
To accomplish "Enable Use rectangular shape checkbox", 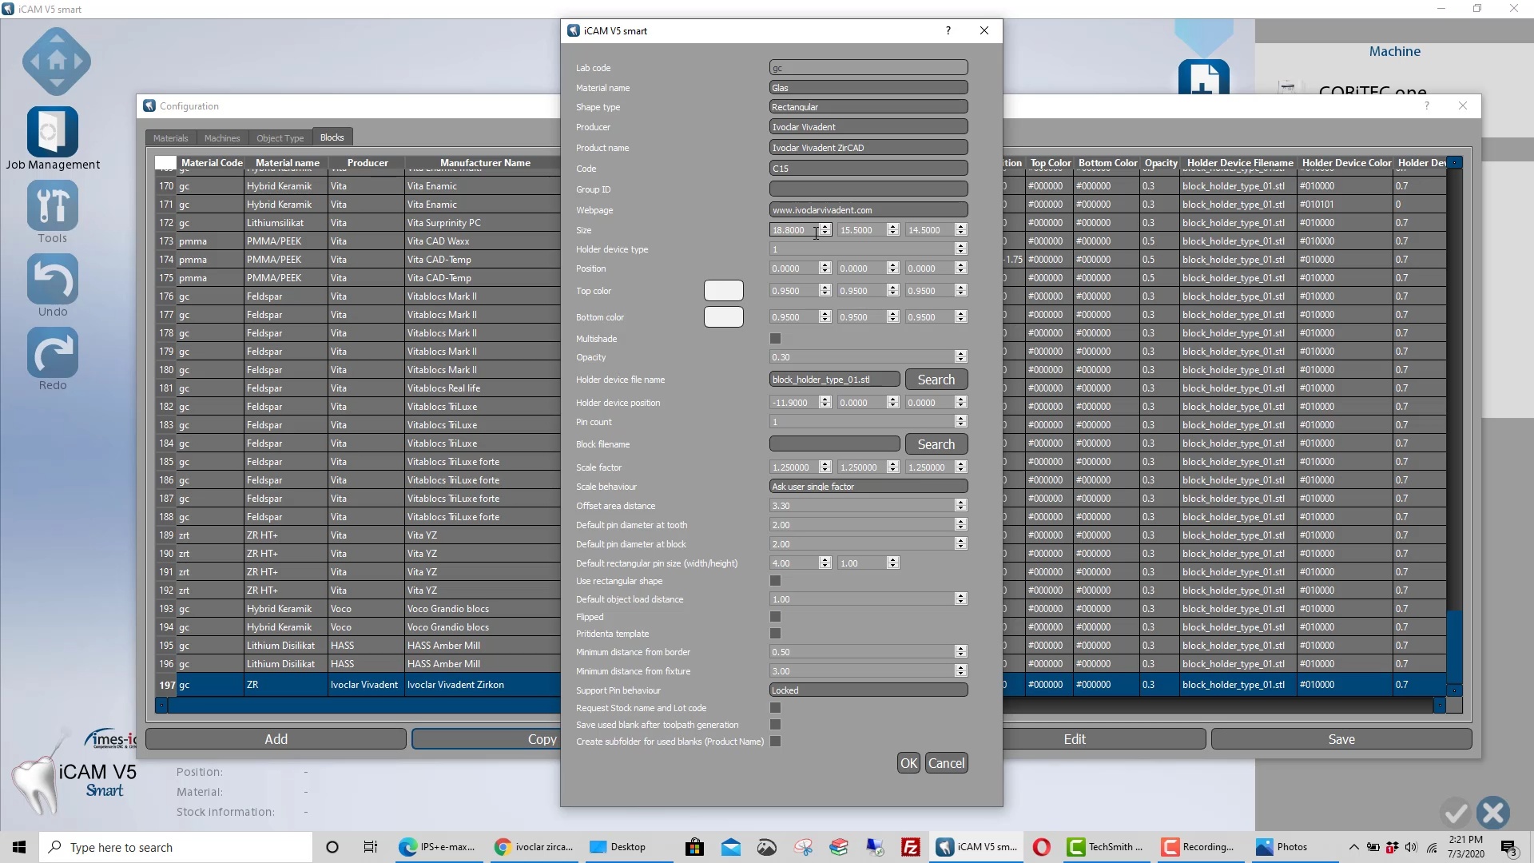I will pyautogui.click(x=775, y=581).
